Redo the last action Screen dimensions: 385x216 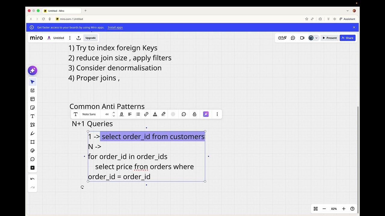32,187
